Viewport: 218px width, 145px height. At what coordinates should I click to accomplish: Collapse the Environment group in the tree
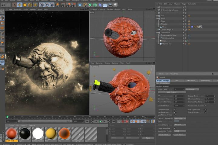coord(157,32)
